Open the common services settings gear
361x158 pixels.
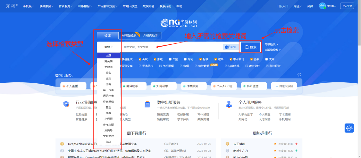coord(299,75)
